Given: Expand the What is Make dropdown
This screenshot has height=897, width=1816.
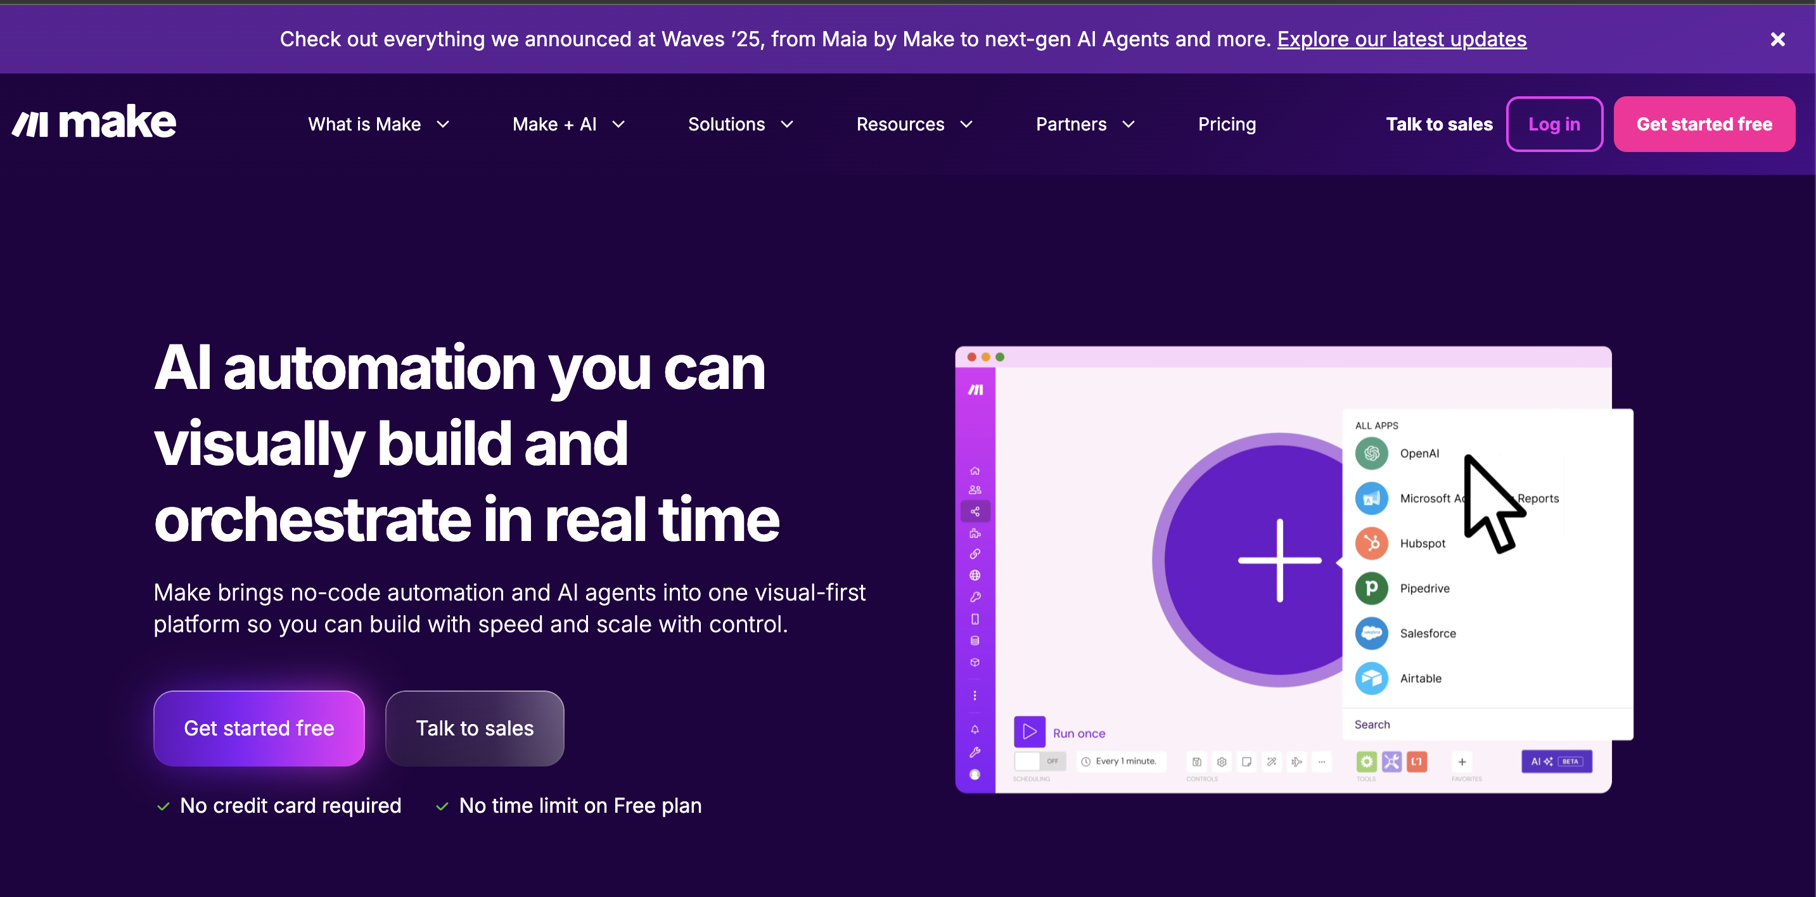Looking at the screenshot, I should pos(378,125).
